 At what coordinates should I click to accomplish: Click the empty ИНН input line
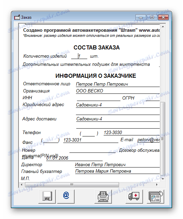click(x=99, y=98)
